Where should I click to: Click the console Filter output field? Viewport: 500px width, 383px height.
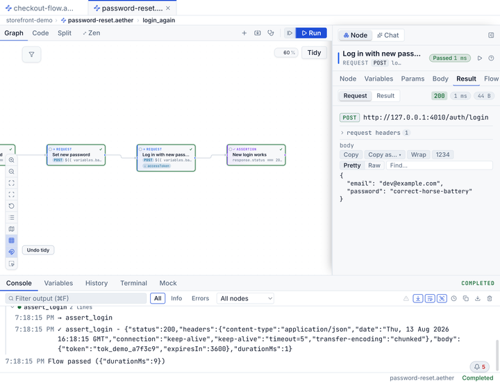76,298
